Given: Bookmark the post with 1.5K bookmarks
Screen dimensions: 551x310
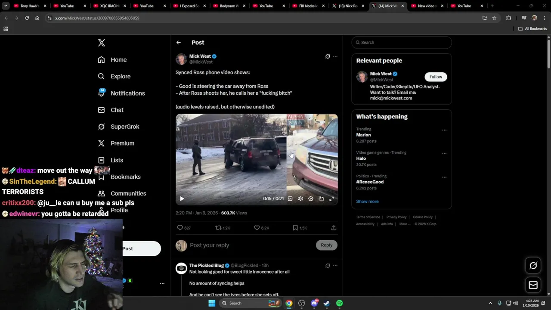Looking at the screenshot, I should [300, 228].
